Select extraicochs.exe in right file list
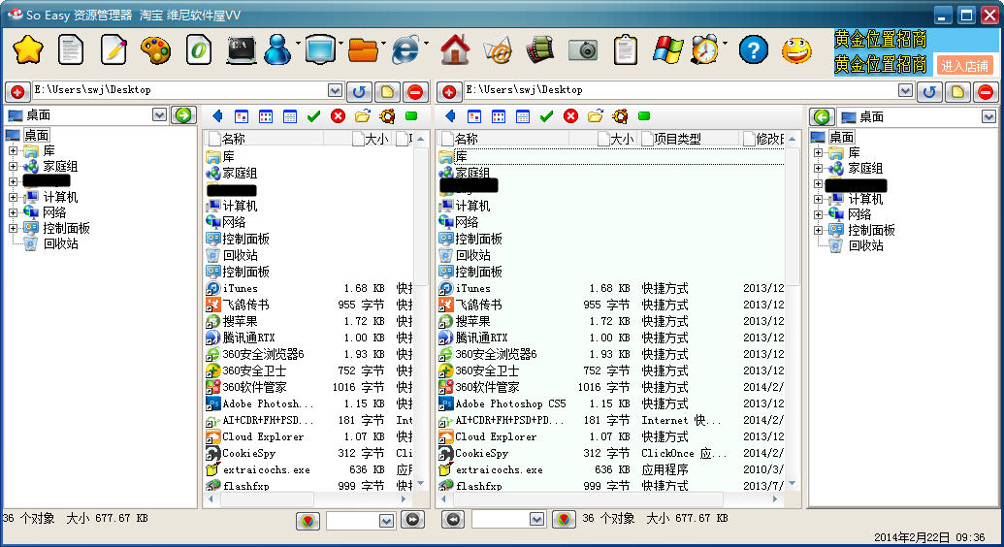The width and height of the screenshot is (1004, 547). pyautogui.click(x=499, y=469)
